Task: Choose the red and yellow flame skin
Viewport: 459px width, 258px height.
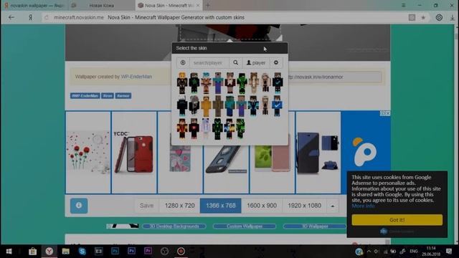Action: pyautogui.click(x=182, y=129)
